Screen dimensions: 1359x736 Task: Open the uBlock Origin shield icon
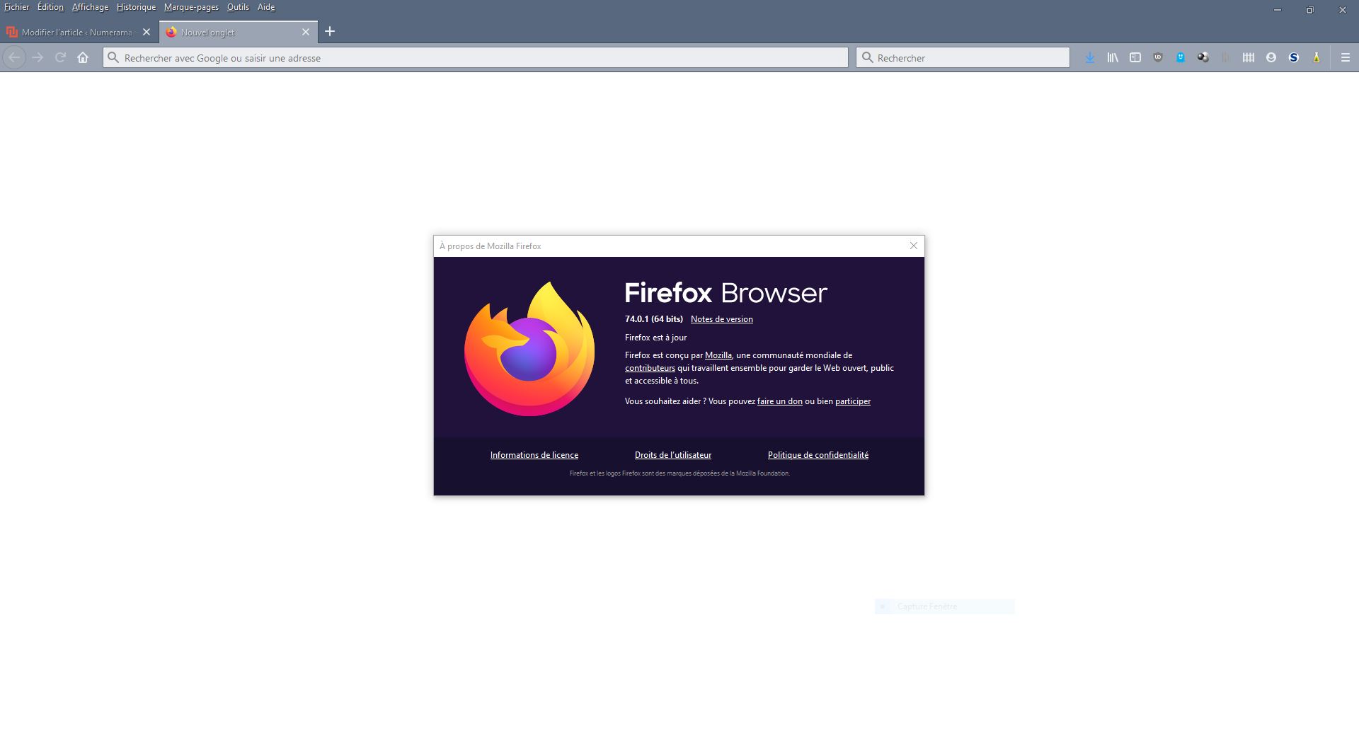(x=1158, y=58)
